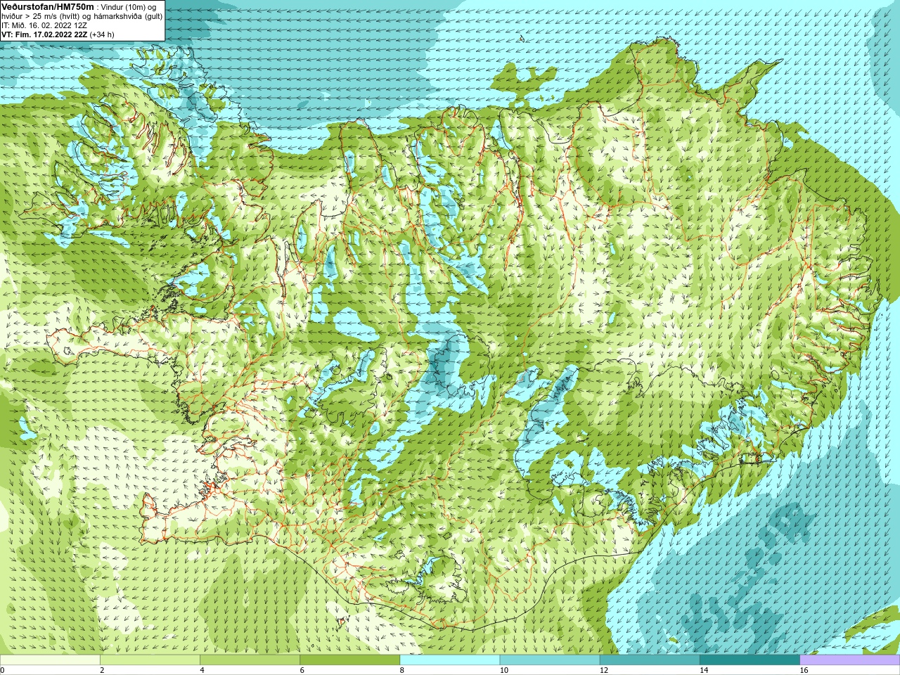Click the 12–14 m/s teal legend swatch
The height and width of the screenshot is (675, 900).
click(650, 660)
